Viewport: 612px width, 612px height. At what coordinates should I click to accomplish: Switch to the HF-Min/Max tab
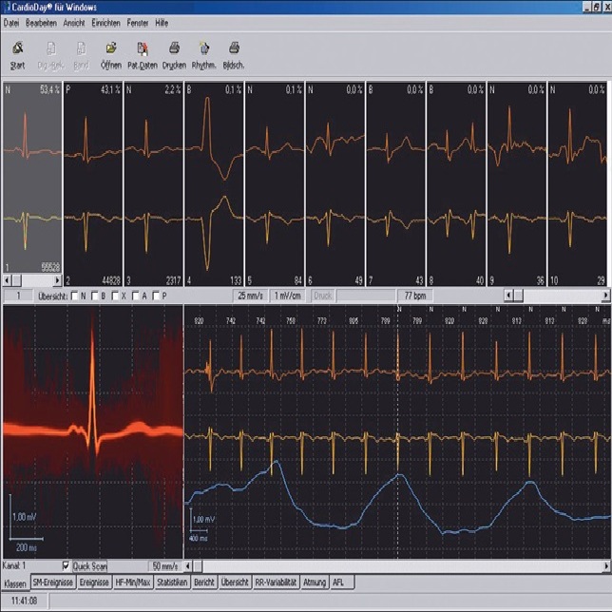pyautogui.click(x=133, y=583)
